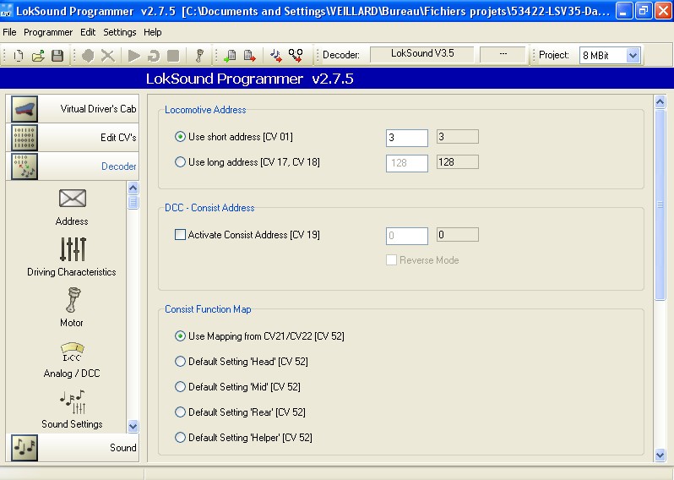
Task: Open the Programmer menu
Action: tap(48, 32)
